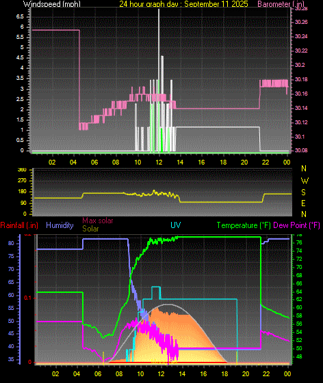Click the '66' temperature axis value
323x383 pixels.
point(299,283)
